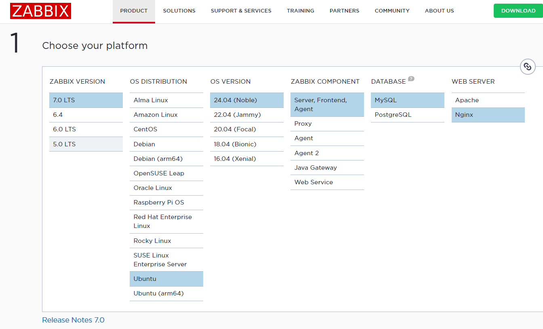Click the ZABBIX VERSION column header
Screen dimensions: 543x329
pyautogui.click(x=77, y=82)
